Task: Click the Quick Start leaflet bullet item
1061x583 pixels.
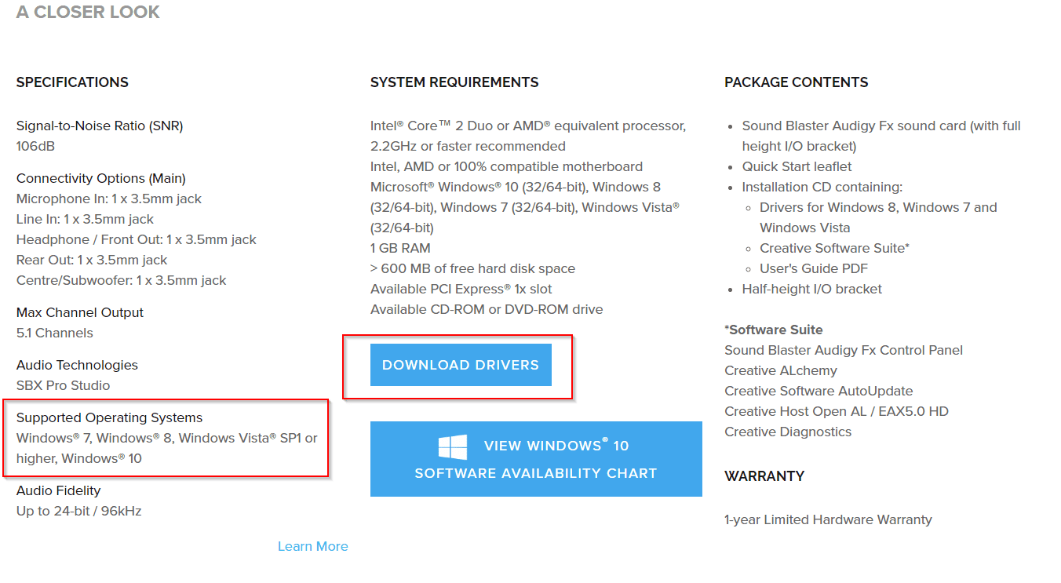Action: pyautogui.click(x=797, y=166)
